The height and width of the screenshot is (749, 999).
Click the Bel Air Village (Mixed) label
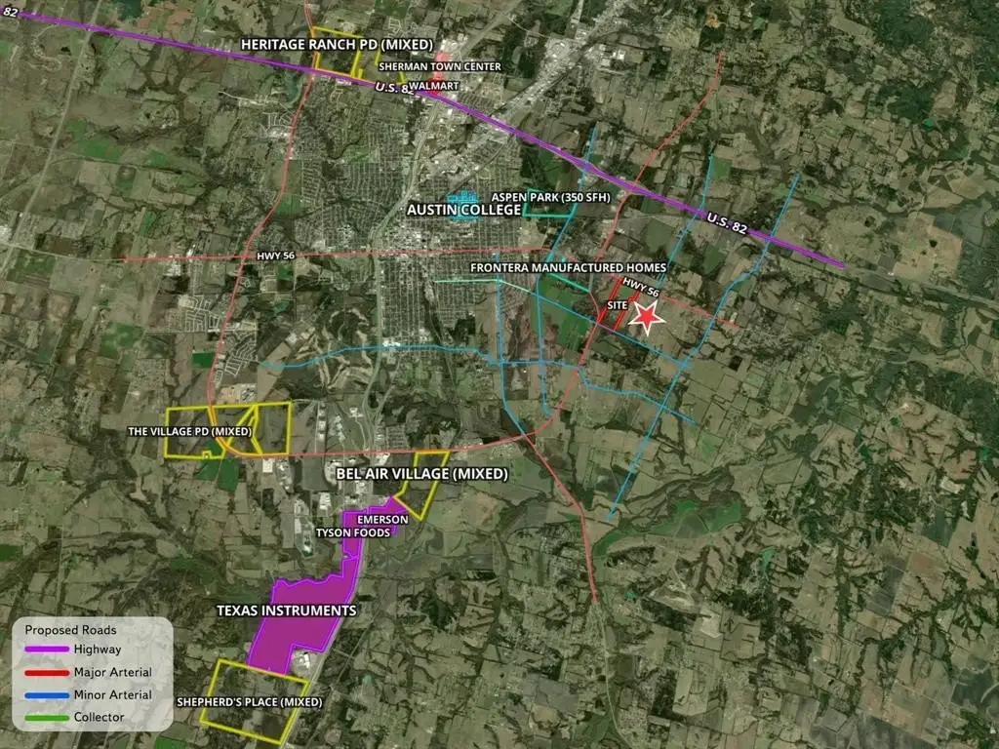pos(421,474)
